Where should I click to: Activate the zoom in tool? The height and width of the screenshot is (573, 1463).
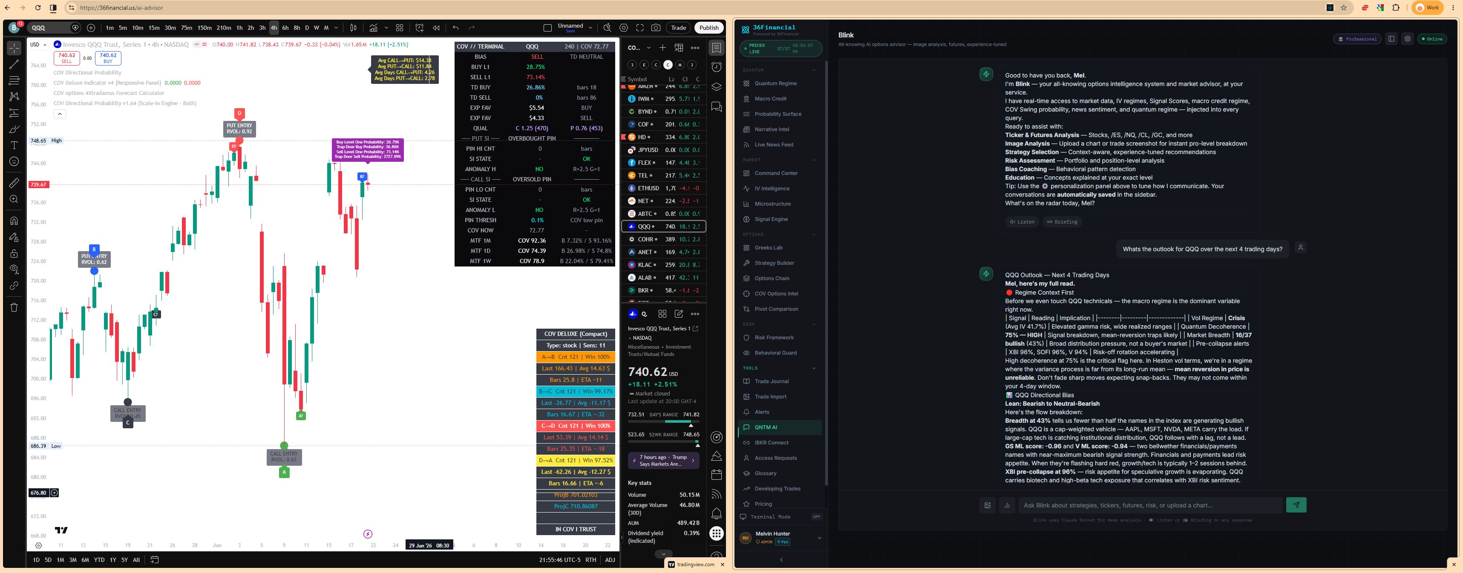(x=14, y=199)
